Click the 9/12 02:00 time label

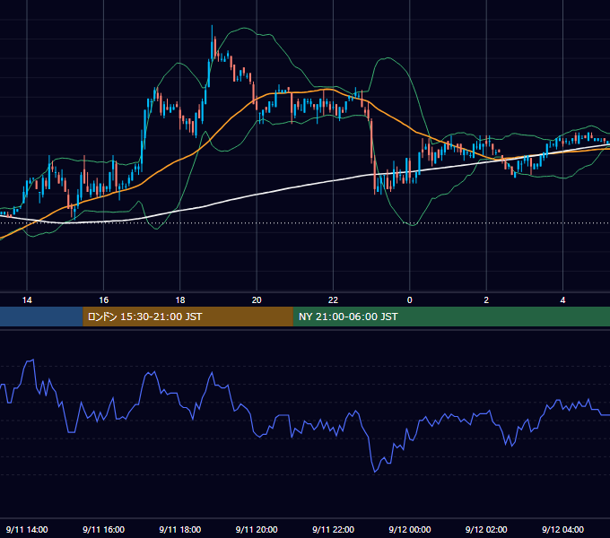coord(486,529)
